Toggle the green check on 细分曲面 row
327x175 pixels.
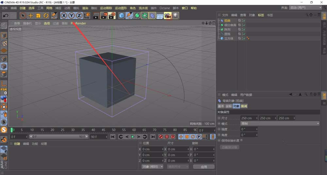pos(244,25)
